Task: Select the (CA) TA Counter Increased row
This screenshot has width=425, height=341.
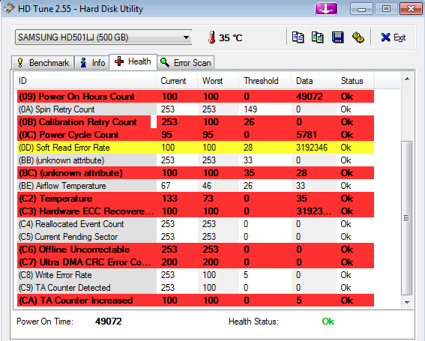Action: click(196, 301)
